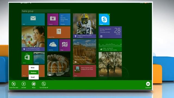The image size is (174, 98).
Task: Select the Maps tile
Action: [65, 45]
